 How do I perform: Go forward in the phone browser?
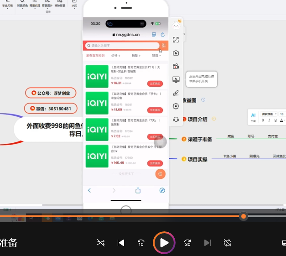pos(114,190)
